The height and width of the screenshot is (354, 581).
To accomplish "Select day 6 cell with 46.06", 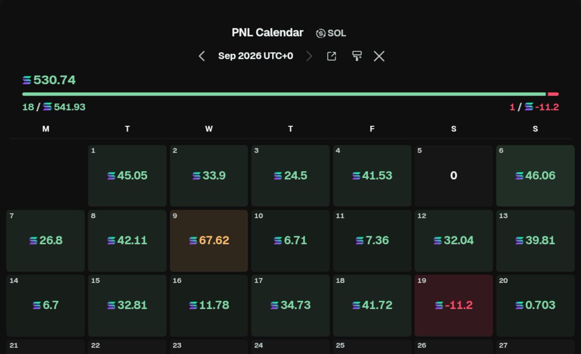I will [x=535, y=176].
